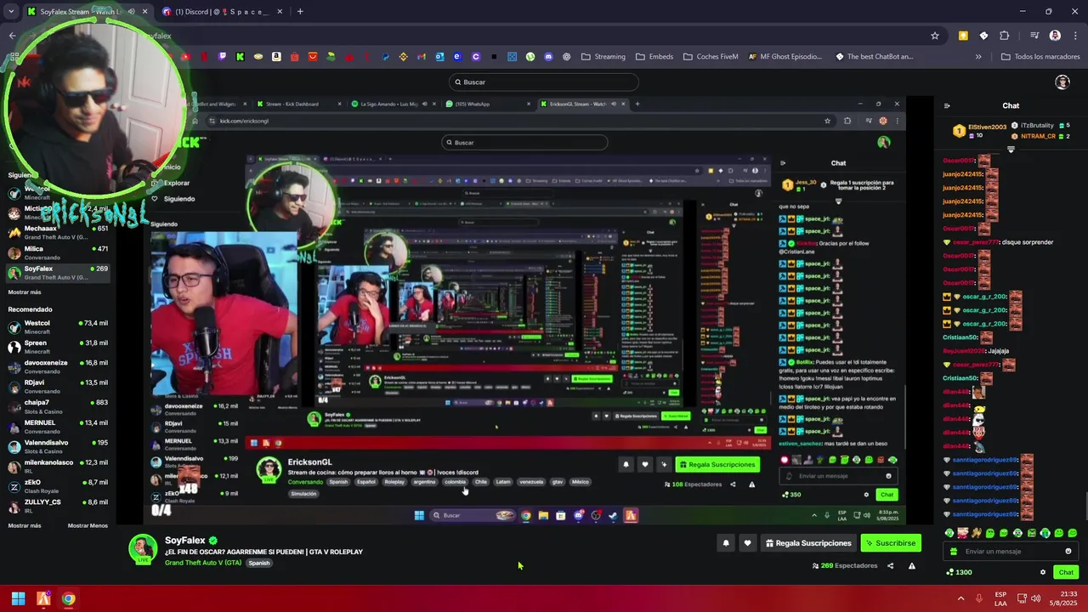Open the Mechaaax channel in sidebar

pos(58,233)
